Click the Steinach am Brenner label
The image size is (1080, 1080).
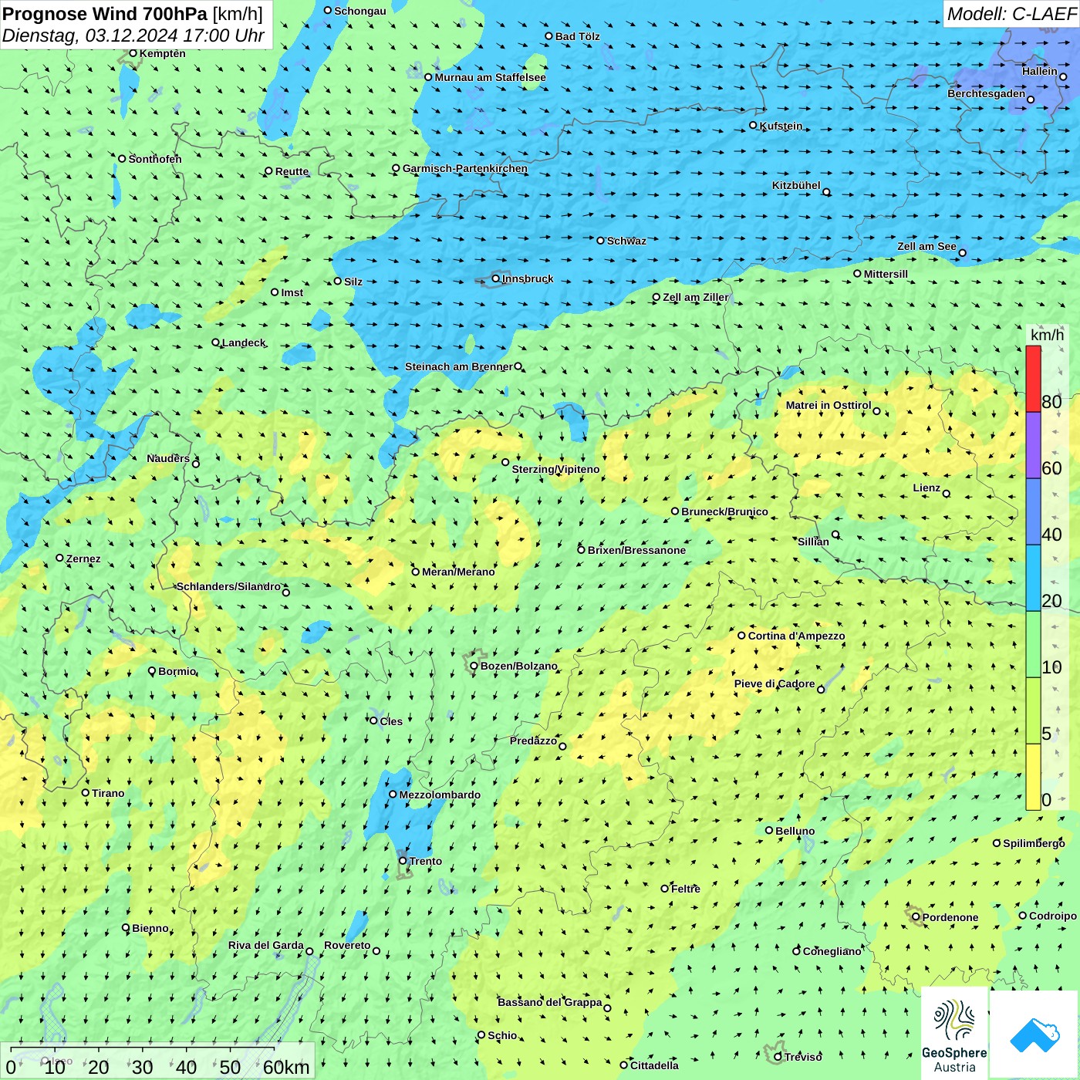click(x=459, y=366)
